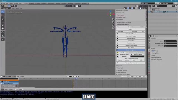The height and width of the screenshot is (100, 178).
Task: Open the Edit menu
Action: point(7,3)
